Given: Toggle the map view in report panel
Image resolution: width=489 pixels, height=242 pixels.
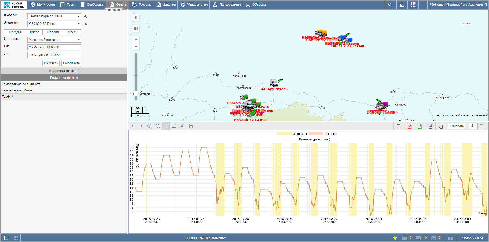Looking at the screenshot, I should [x=473, y=126].
